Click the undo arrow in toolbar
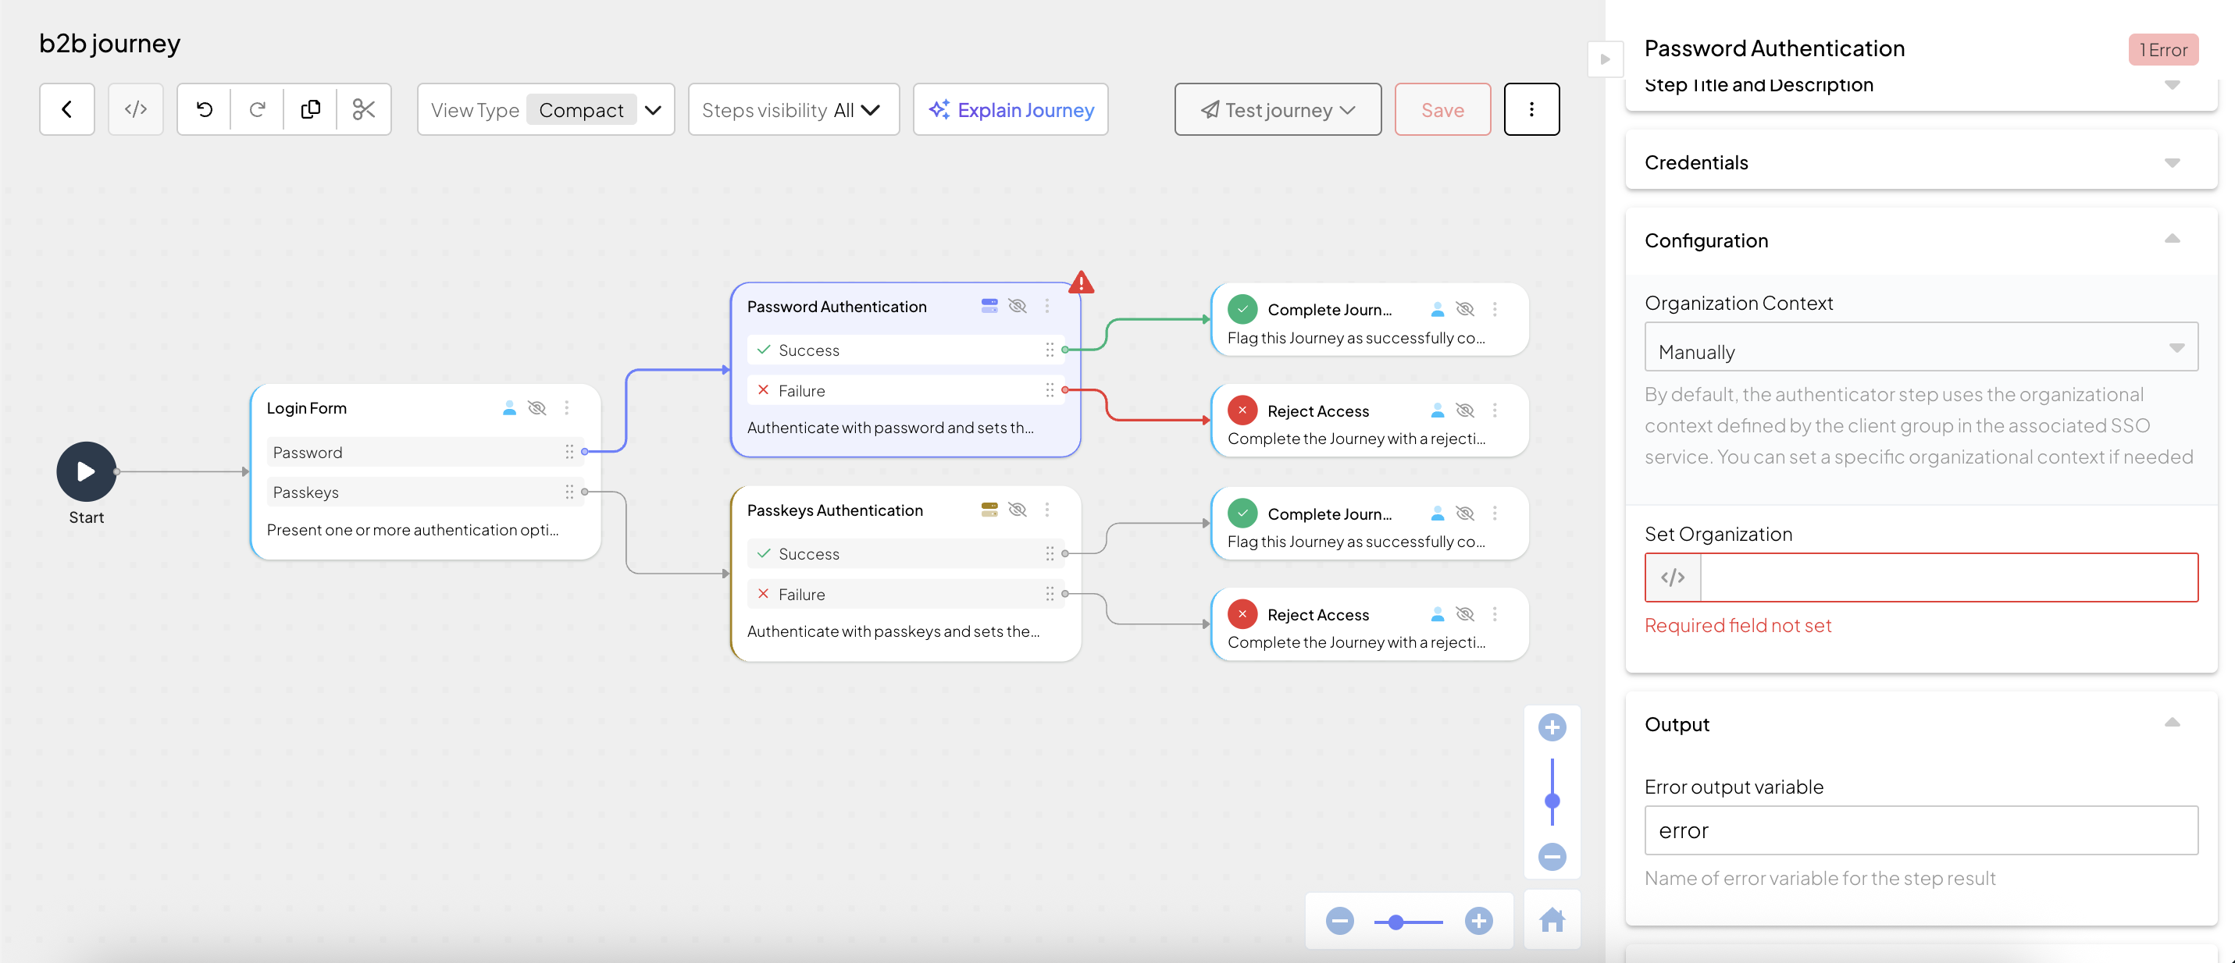This screenshot has width=2235, height=963. 204,109
